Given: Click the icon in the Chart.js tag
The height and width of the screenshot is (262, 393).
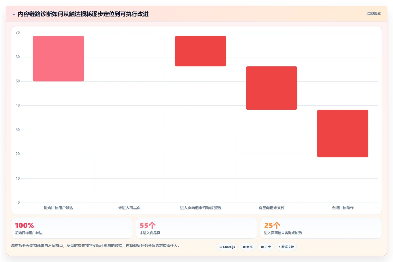Looking at the screenshot, I should click(x=221, y=247).
